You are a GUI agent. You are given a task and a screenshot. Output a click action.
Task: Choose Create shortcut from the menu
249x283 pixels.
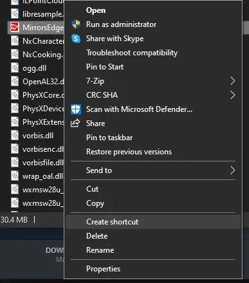click(153, 222)
